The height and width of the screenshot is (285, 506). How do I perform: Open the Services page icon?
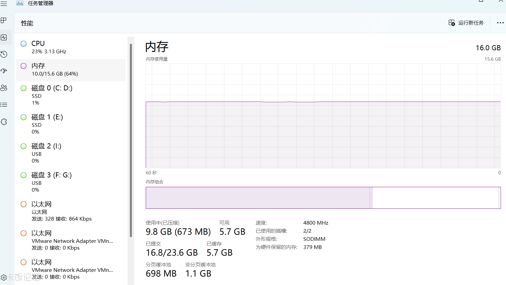tap(4, 122)
